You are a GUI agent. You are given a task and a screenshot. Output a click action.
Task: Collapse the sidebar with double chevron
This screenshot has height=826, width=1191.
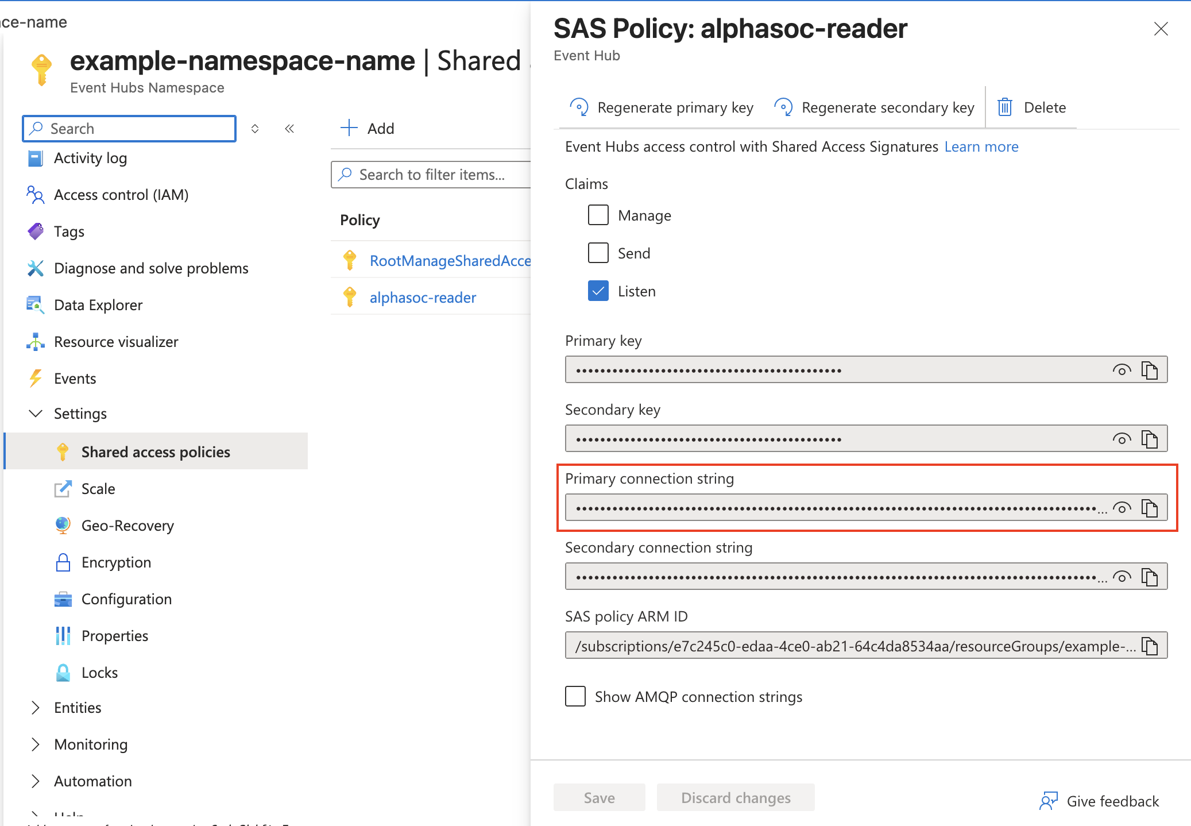click(289, 129)
